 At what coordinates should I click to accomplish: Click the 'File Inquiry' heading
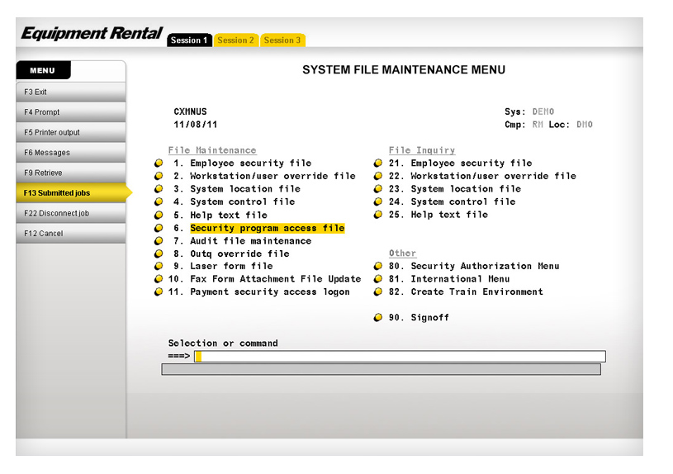click(x=422, y=150)
